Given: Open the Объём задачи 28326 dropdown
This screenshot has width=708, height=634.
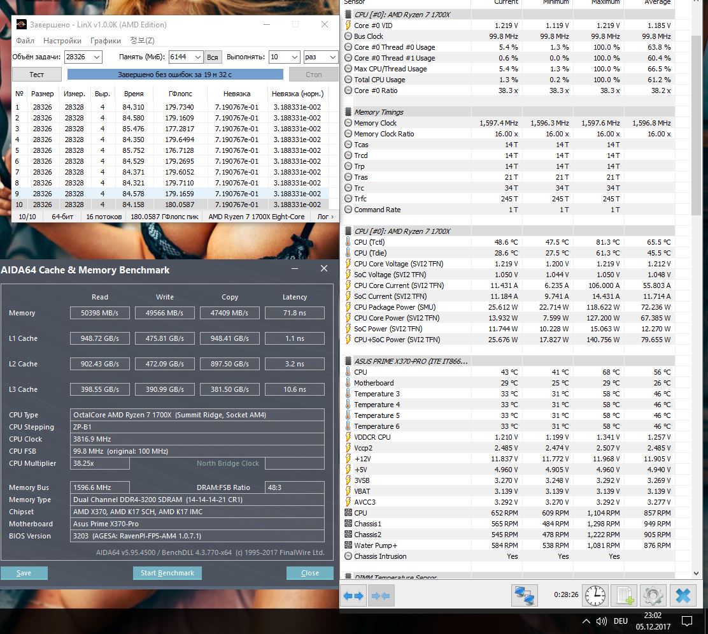Looking at the screenshot, I should click(97, 57).
